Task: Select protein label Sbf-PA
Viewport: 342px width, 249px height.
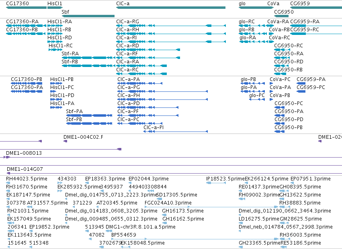Action: pos(74,111)
